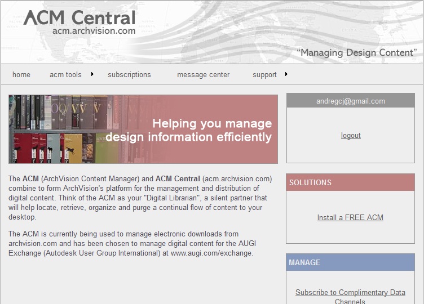Click the ACM Central logo
The height and width of the screenshot is (304, 424).
[79, 18]
